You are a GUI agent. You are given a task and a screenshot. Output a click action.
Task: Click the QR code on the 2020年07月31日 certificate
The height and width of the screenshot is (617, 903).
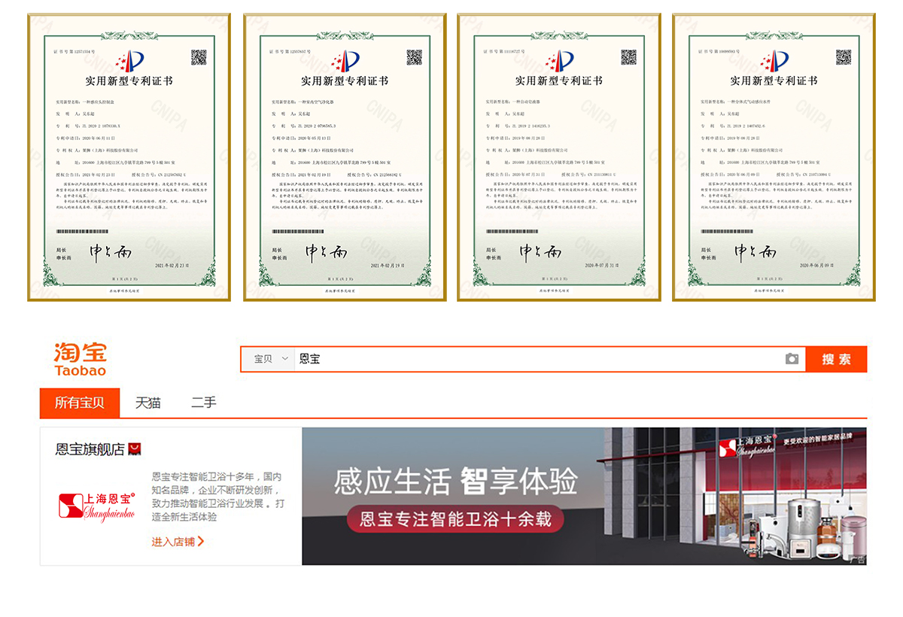coord(628,57)
